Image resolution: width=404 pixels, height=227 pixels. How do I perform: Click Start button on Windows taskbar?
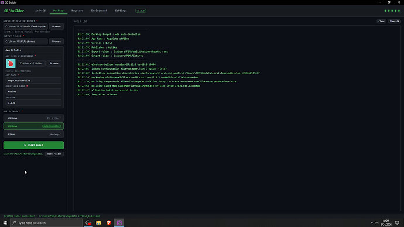(x=5, y=223)
